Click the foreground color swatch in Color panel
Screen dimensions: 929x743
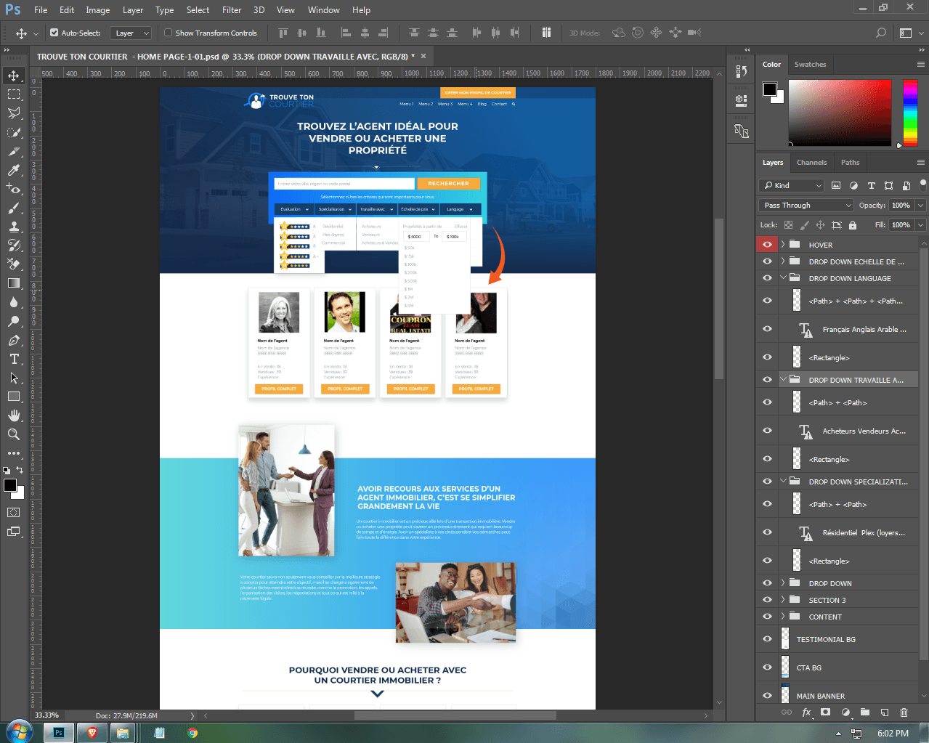(769, 89)
